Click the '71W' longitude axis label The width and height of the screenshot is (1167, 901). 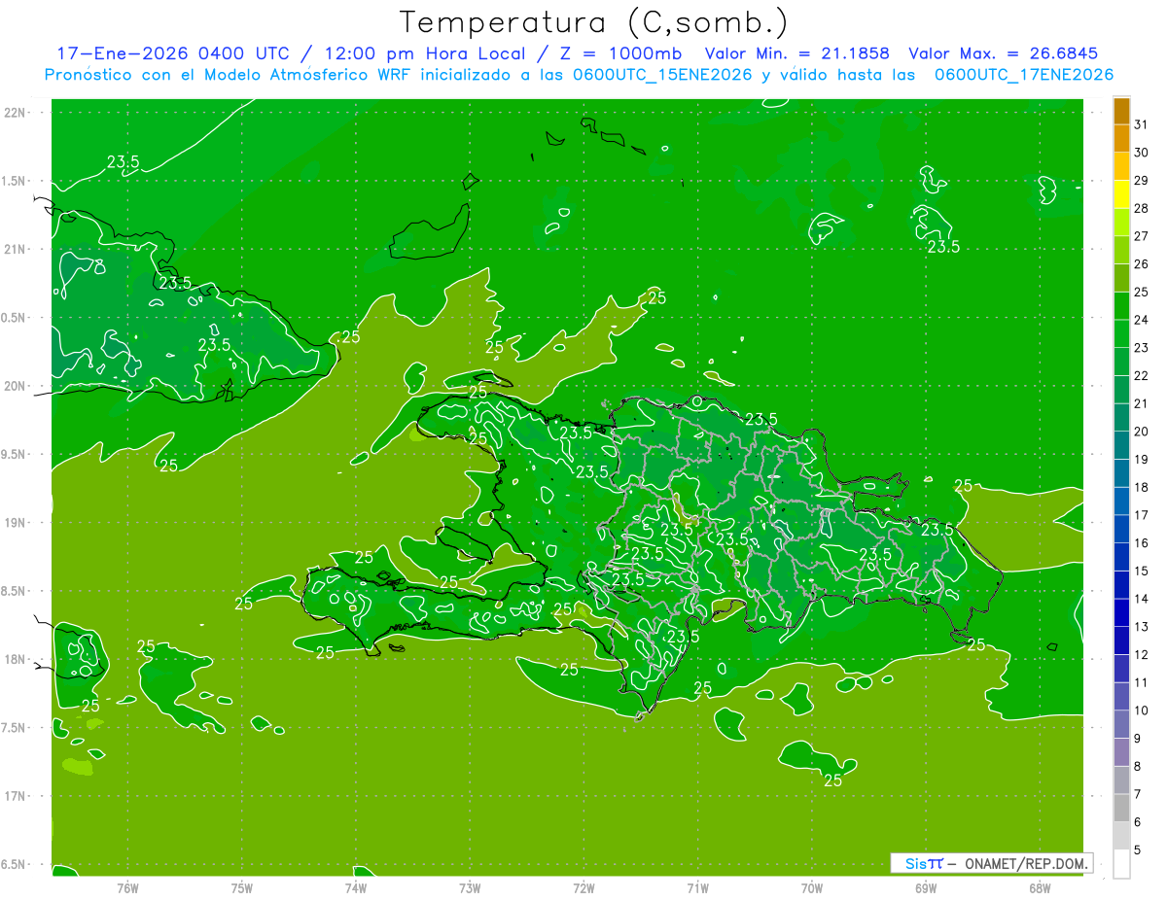click(698, 888)
